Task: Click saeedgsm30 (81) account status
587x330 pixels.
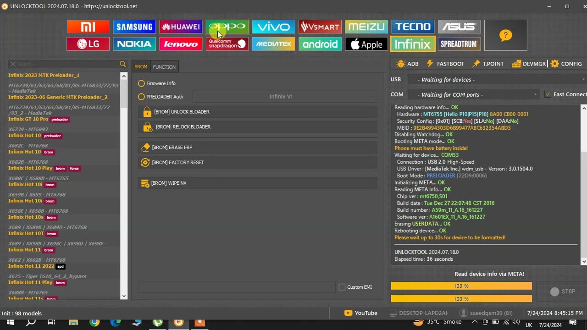Action: (486, 313)
